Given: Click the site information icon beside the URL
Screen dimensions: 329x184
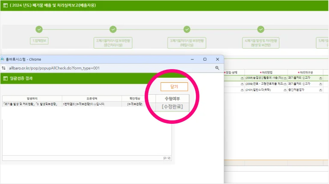Looking at the screenshot, I should [4, 68].
